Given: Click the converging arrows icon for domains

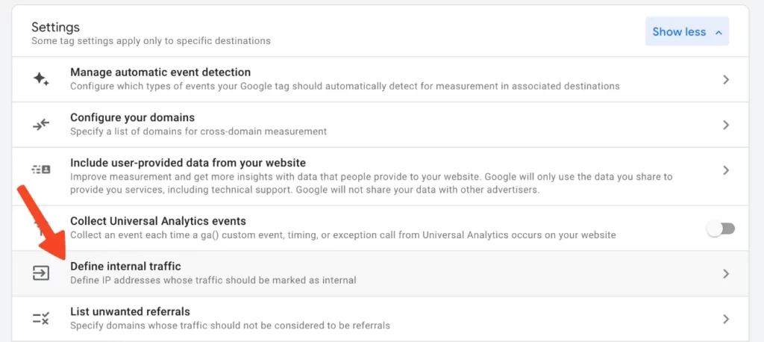Looking at the screenshot, I should tap(41, 125).
